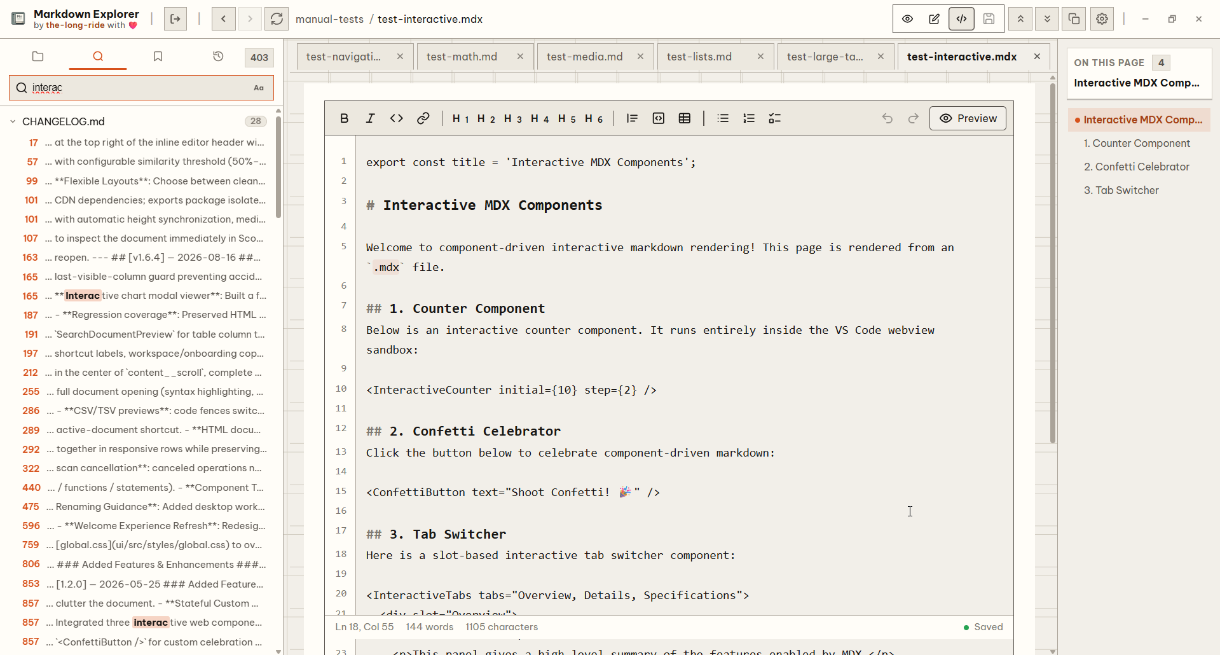Viewport: 1220px width, 655px height.
Task: Close the test-math.md tab
Action: [x=520, y=57]
